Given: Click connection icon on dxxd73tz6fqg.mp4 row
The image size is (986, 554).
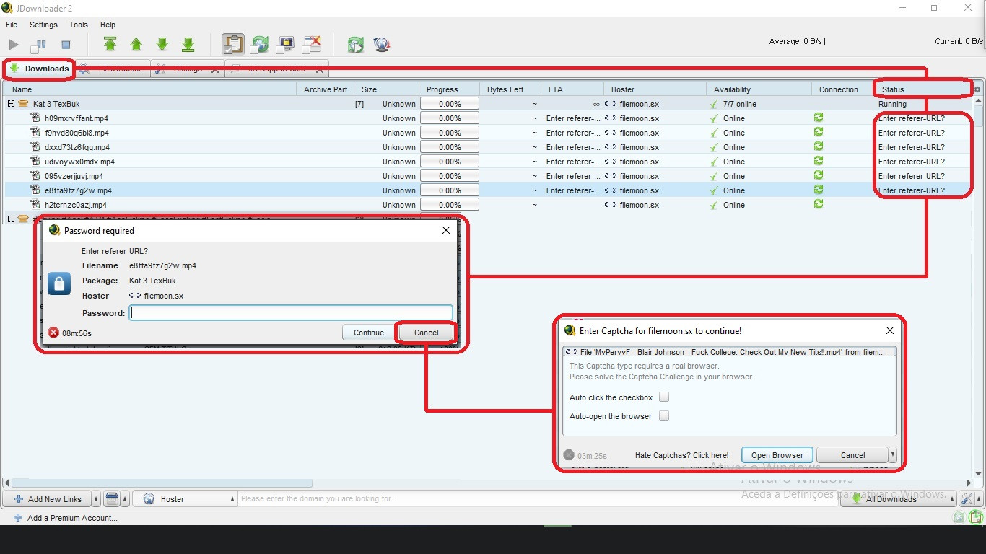Looking at the screenshot, I should tap(818, 146).
